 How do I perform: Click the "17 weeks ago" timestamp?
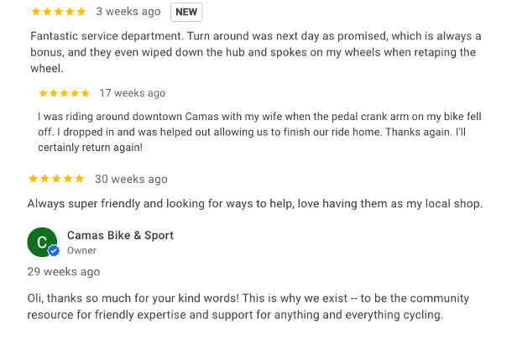click(133, 93)
